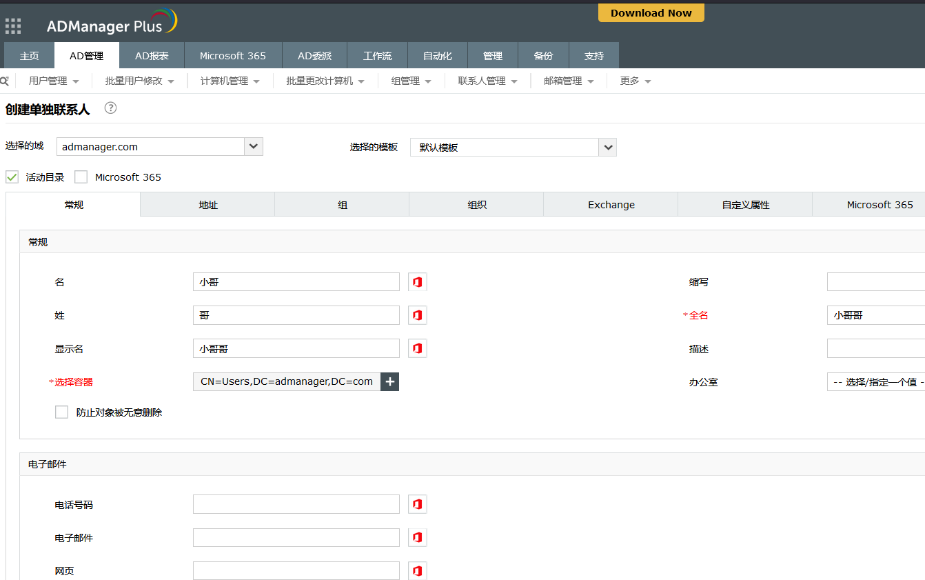Screen dimensions: 925x580
Task: Click the help question mark icon
Action: tap(110, 108)
